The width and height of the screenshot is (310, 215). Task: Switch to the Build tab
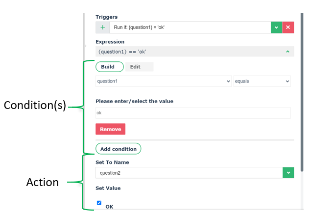[108, 67]
